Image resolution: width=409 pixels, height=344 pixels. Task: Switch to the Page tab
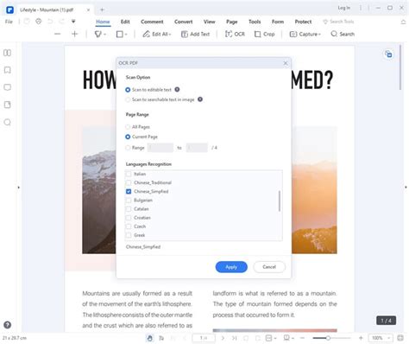[231, 22]
